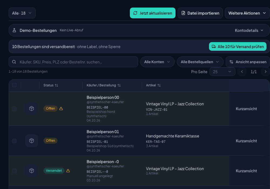Expand Weitere Aktionen menu
The image size is (270, 189).
247,13
